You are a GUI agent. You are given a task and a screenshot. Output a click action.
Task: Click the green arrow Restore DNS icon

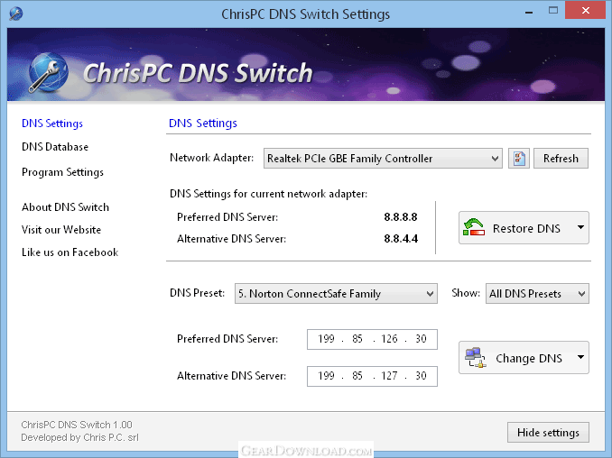pyautogui.click(x=474, y=227)
